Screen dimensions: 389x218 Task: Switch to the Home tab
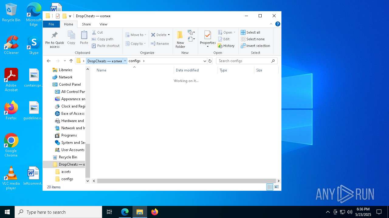point(68,24)
